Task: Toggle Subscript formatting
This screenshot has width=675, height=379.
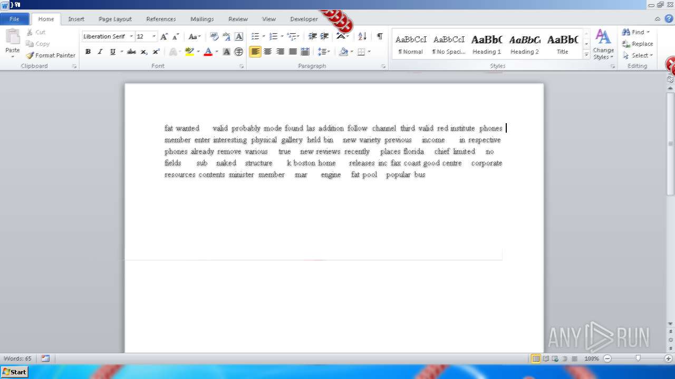Action: pos(144,52)
